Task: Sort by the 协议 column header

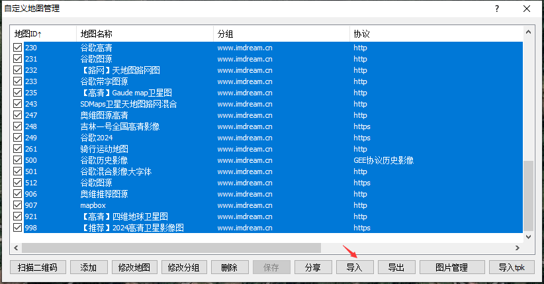Action: 436,34
